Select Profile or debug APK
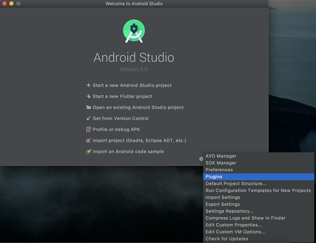The width and height of the screenshot is (316, 243). point(116,129)
